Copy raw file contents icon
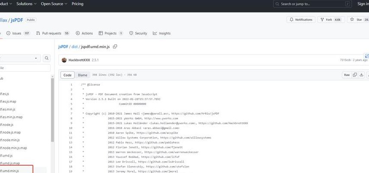 tap(355, 75)
